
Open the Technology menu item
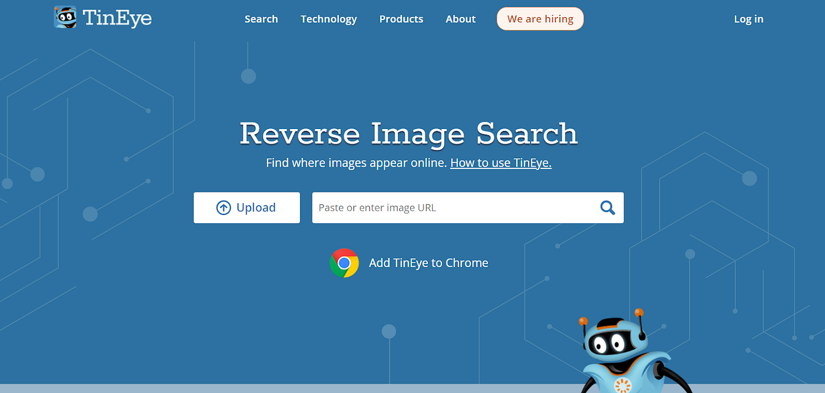point(328,19)
